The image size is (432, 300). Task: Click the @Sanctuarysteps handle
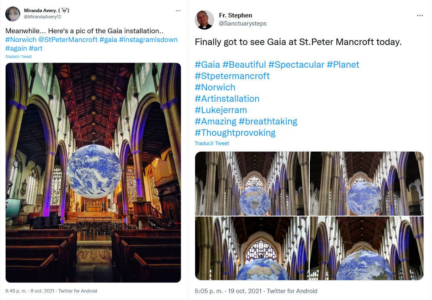pyautogui.click(x=243, y=24)
